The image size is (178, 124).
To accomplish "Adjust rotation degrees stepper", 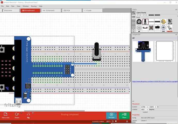I will click(x=147, y=110).
